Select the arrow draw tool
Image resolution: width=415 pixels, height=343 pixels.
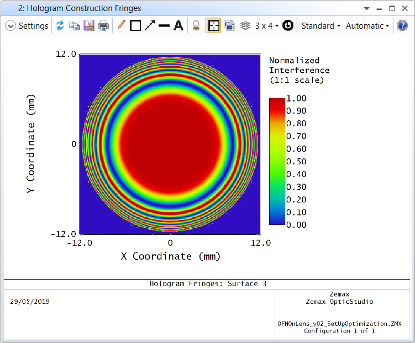[150, 25]
